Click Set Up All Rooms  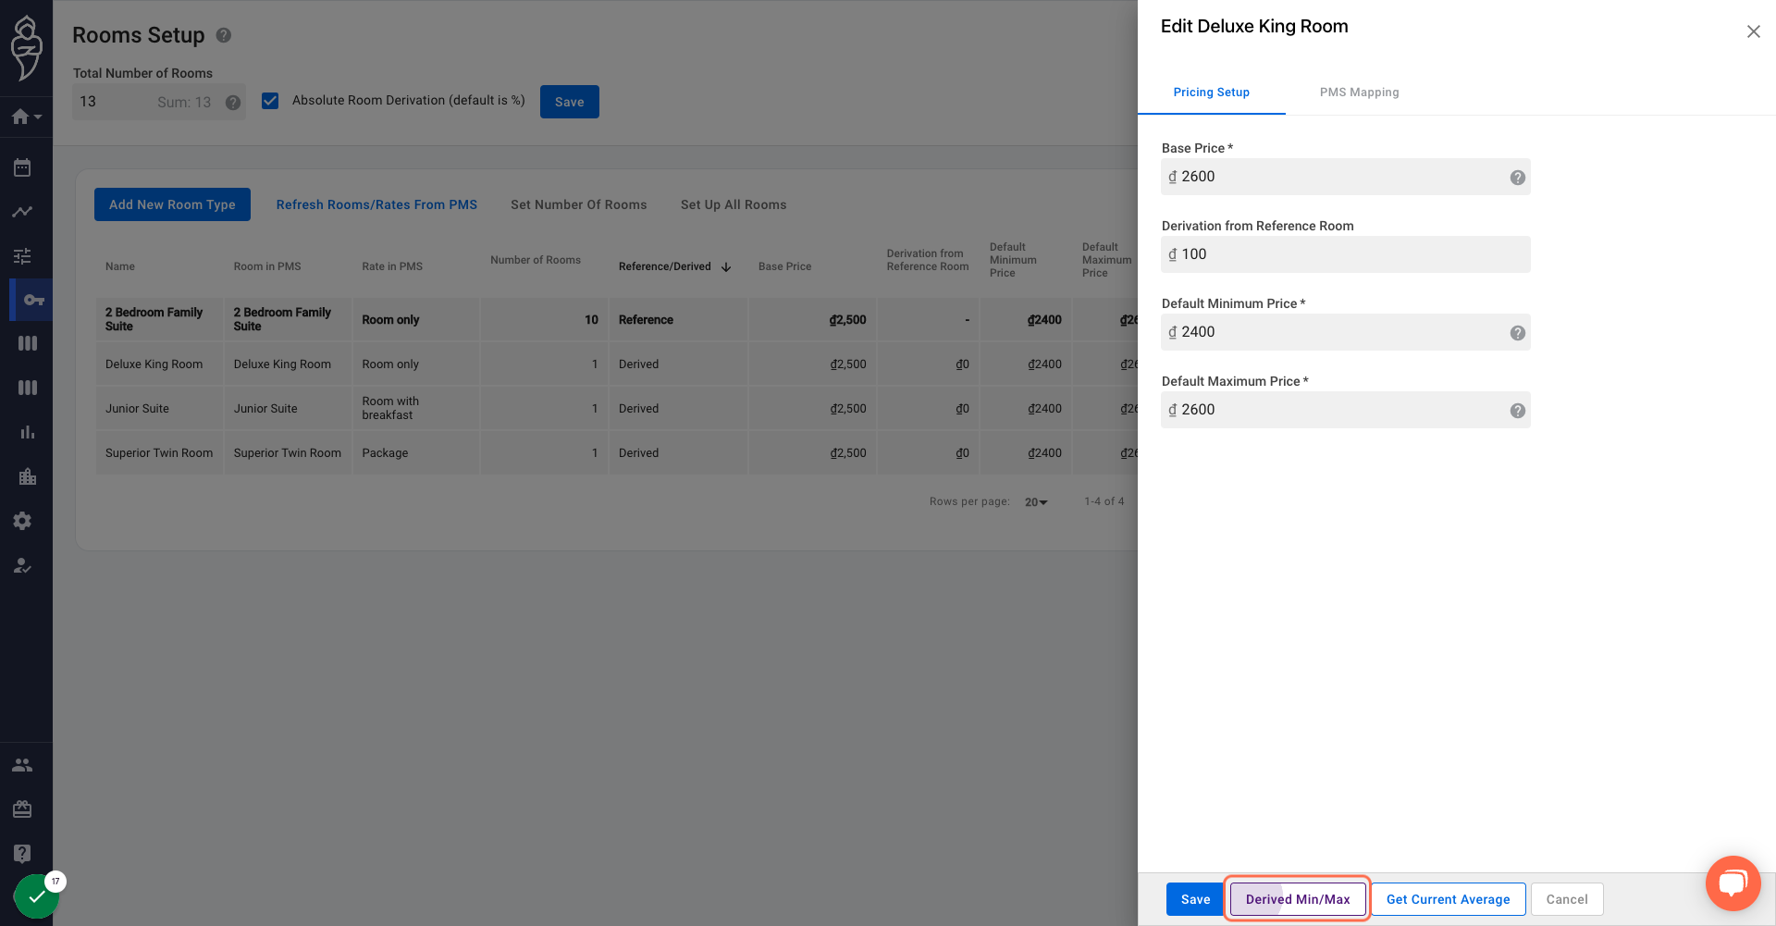(x=734, y=204)
